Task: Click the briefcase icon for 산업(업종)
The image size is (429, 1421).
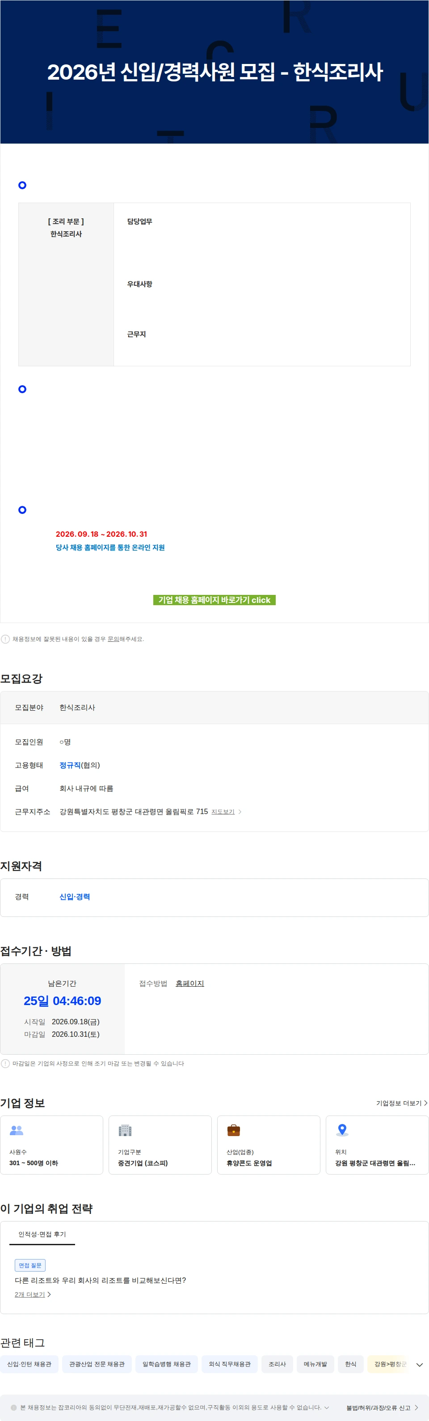Action: [234, 1130]
